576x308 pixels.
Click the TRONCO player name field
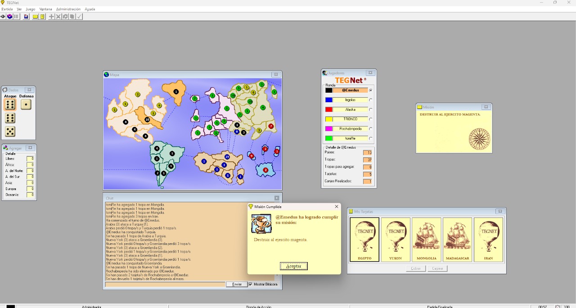click(351, 119)
